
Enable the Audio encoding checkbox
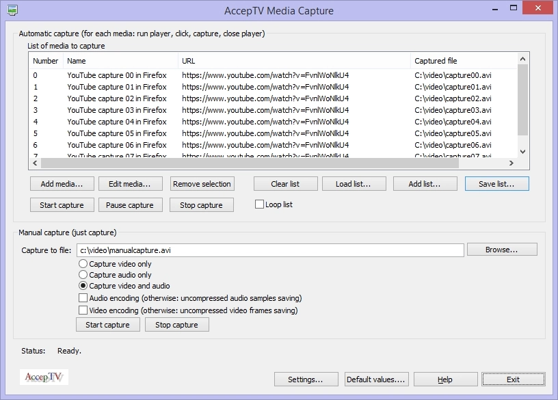(x=83, y=298)
